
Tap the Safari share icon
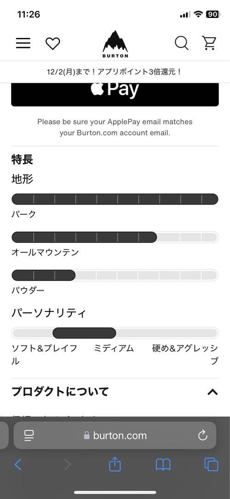pyautogui.click(x=115, y=464)
